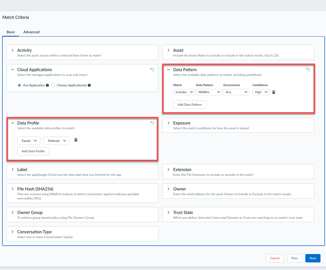Collapse the Data Pattern section chevron

168,70
